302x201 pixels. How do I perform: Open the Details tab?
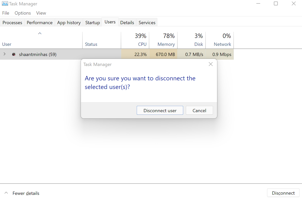pos(127,23)
